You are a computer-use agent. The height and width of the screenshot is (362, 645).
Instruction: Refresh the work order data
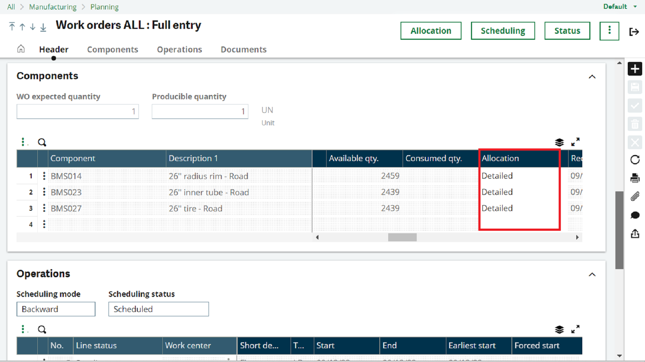[x=635, y=160]
